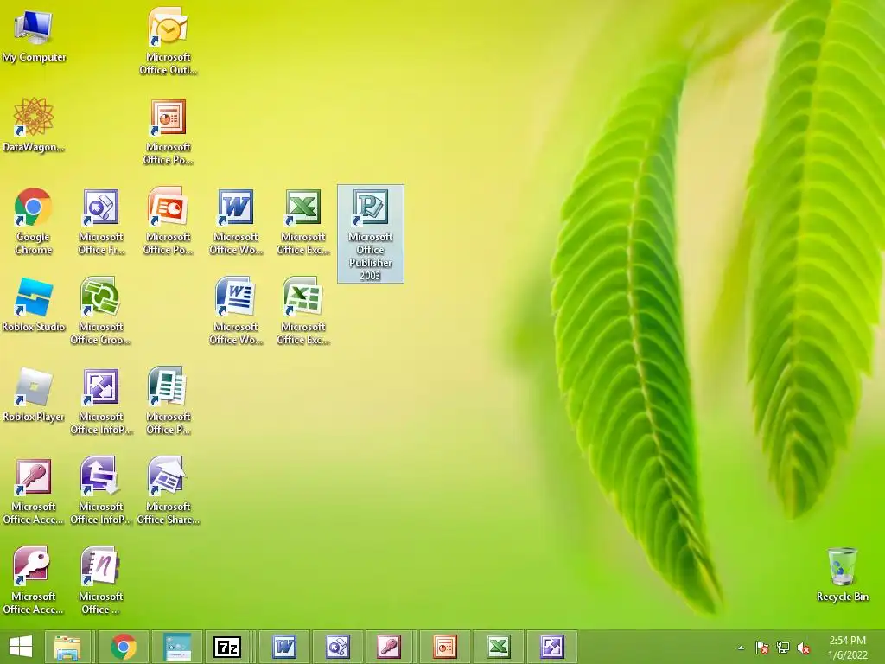Select the Microsoft Office P... shortcut with teal pages icon

pos(169,401)
